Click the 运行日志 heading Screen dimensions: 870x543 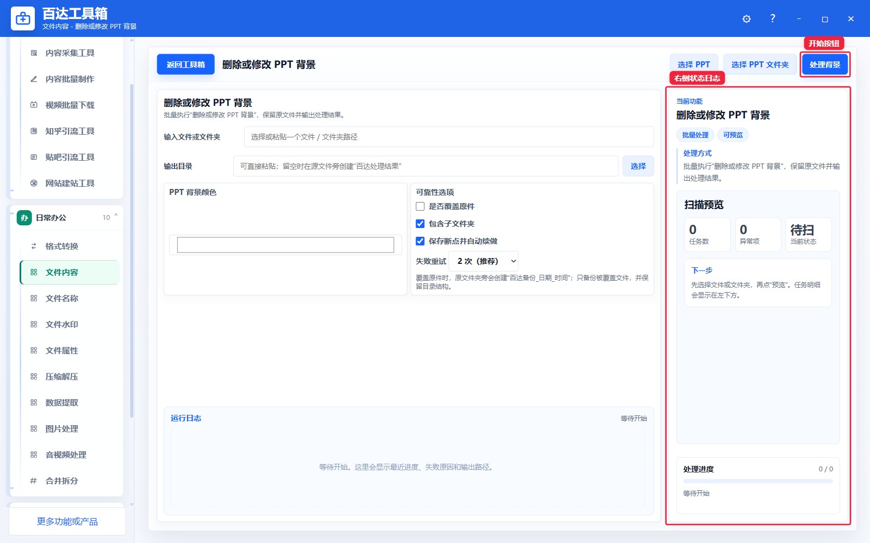[x=186, y=418]
